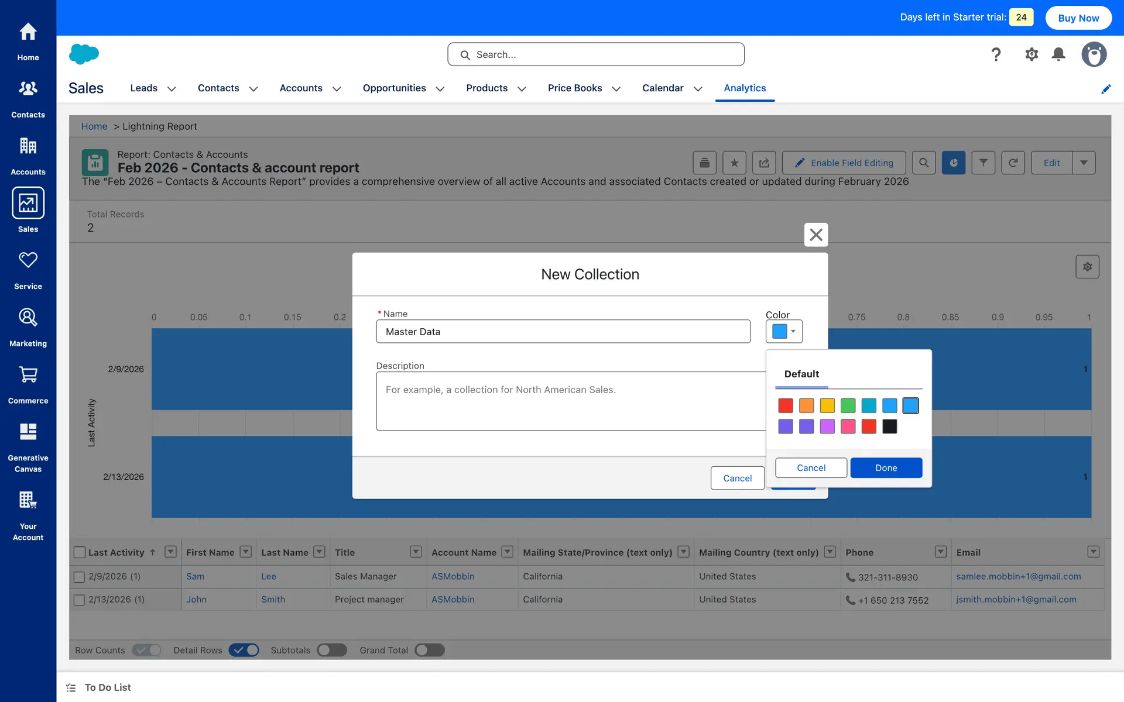Open the Marketing sidebar icon
This screenshot has width=1124, height=702.
28,318
